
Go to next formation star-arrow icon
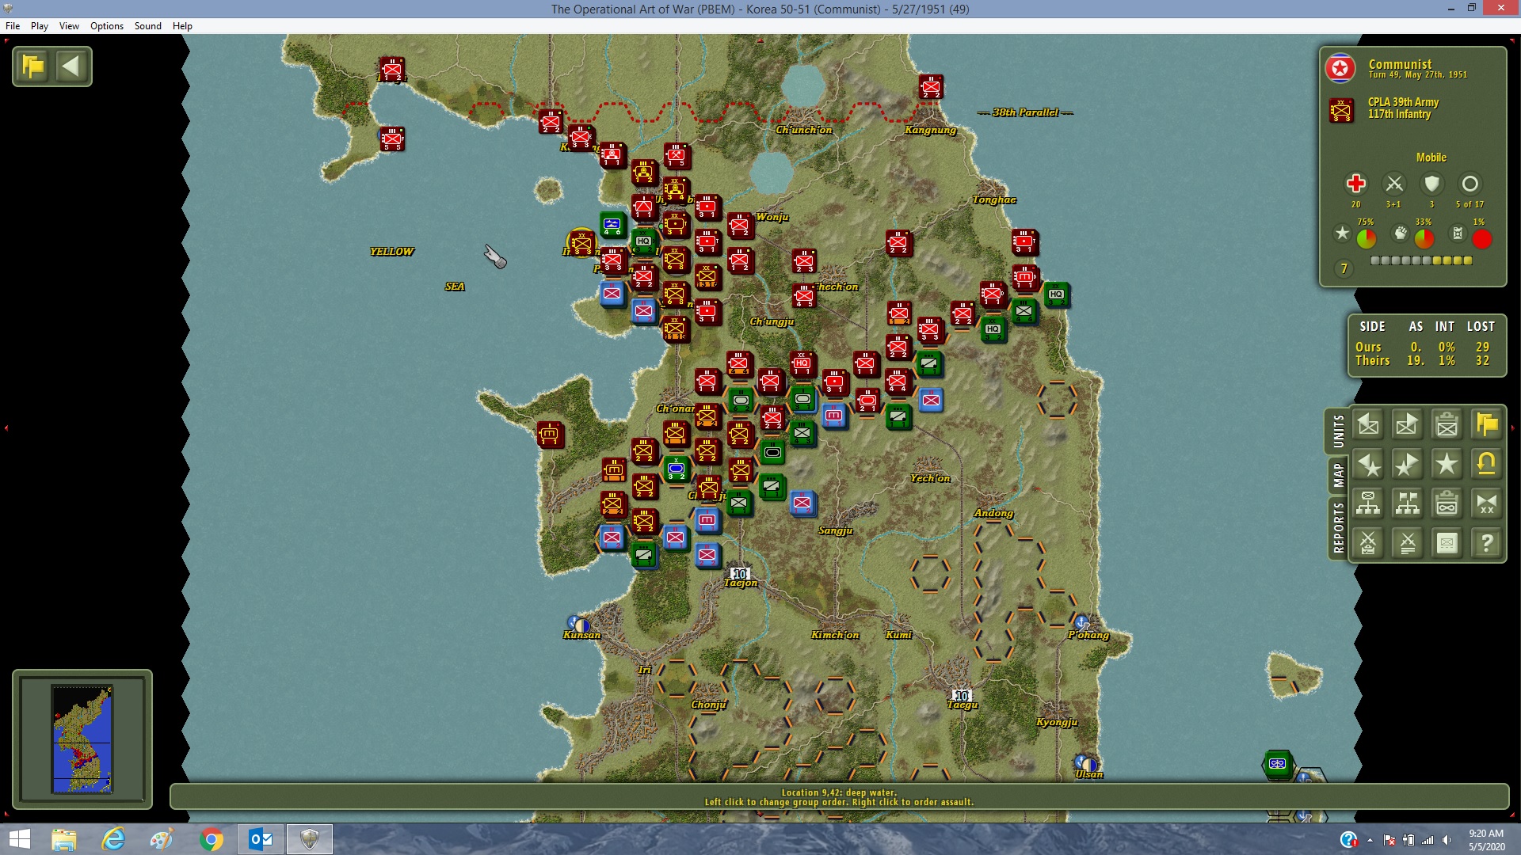point(1408,464)
